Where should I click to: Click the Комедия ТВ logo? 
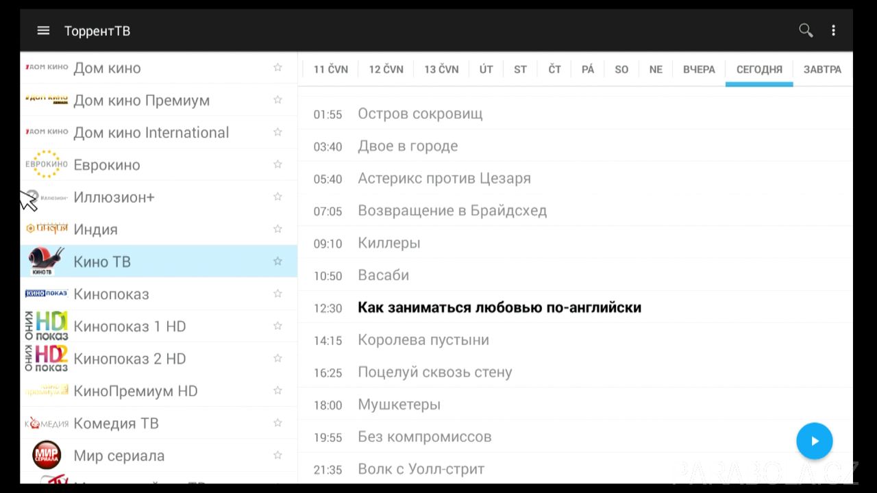[x=47, y=423]
